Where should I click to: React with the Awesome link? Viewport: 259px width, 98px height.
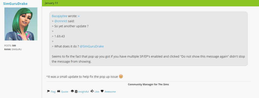110,92
